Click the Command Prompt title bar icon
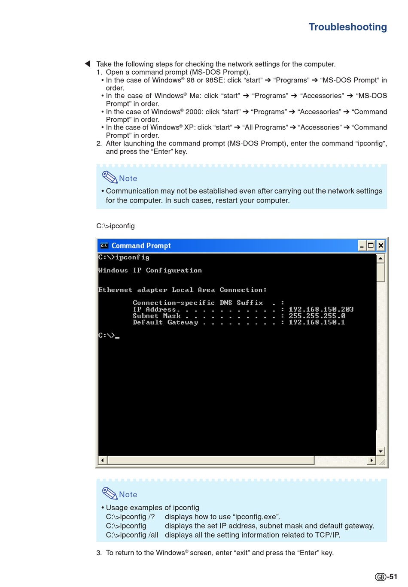408x587 pixels. 104,246
